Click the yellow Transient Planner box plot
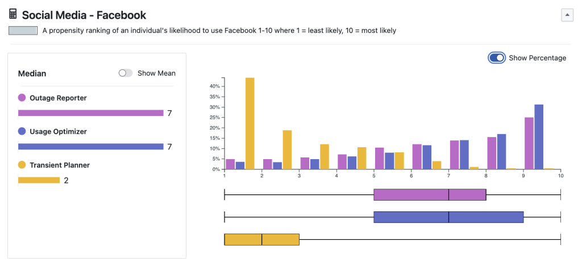The width and height of the screenshot is (582, 266). 261,239
